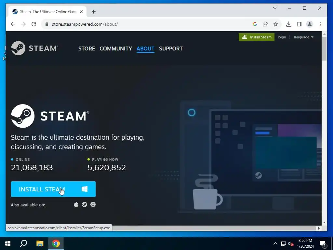
Task: Click the Chrome icon in the taskbar
Action: click(x=56, y=243)
